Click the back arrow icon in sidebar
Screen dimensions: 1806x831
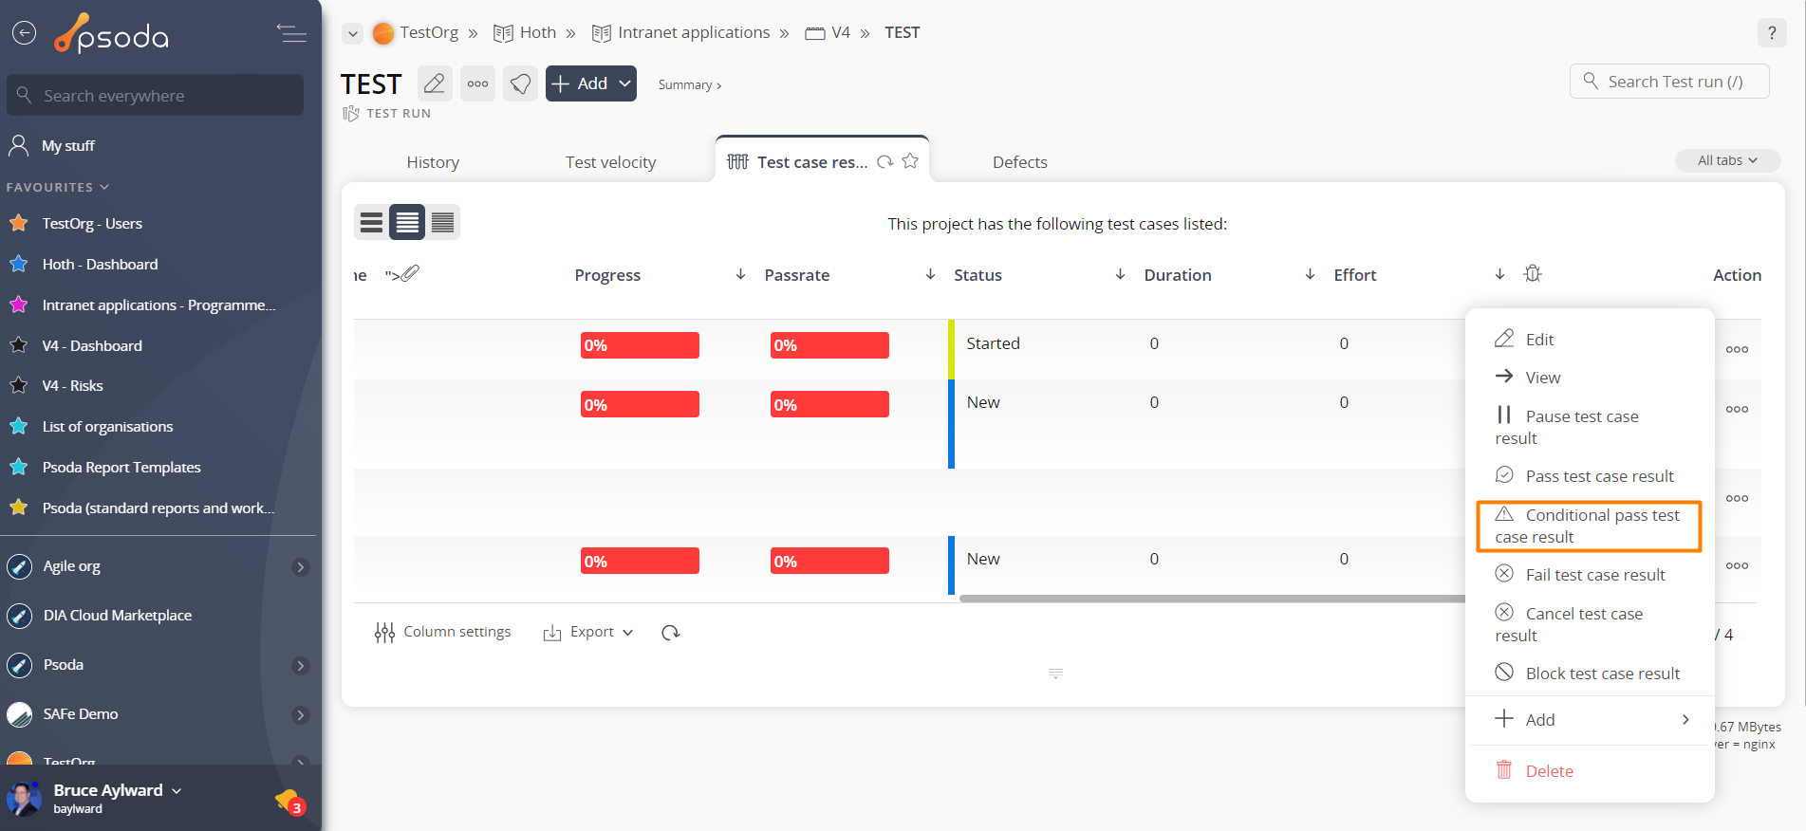pyautogui.click(x=24, y=33)
